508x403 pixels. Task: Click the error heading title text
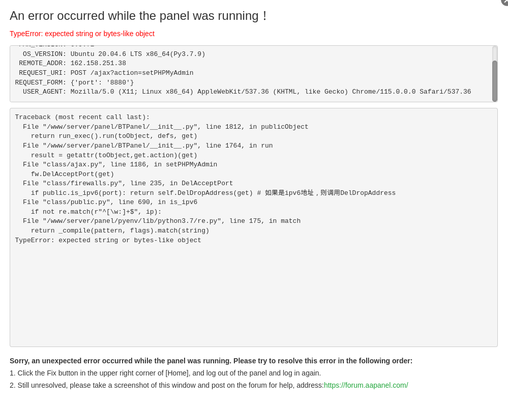coord(138,16)
